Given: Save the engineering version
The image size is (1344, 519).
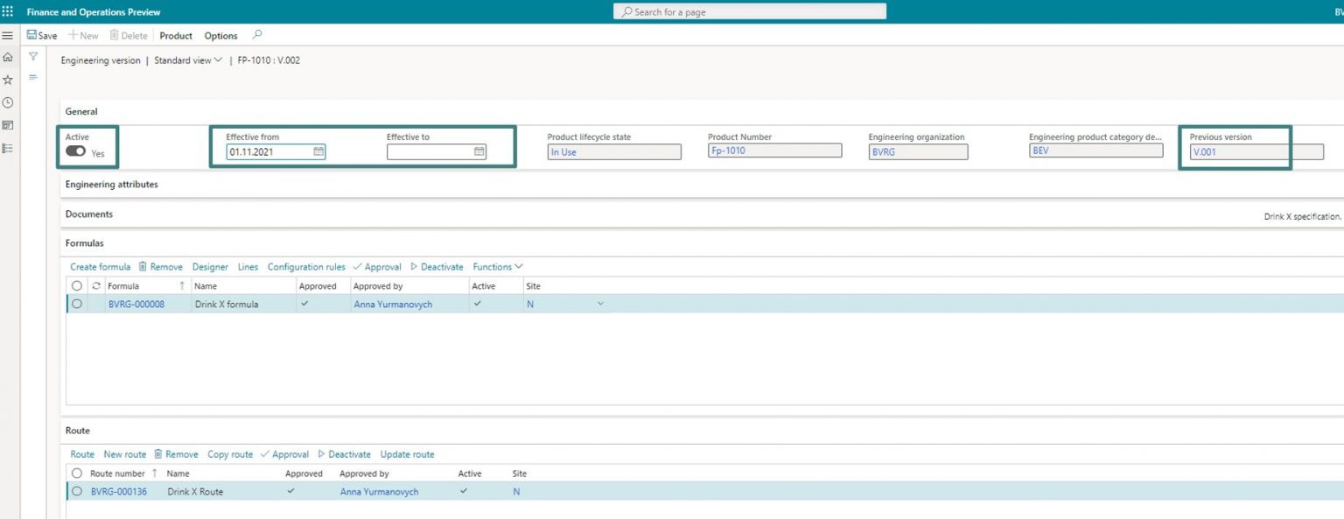Looking at the screenshot, I should (x=42, y=36).
